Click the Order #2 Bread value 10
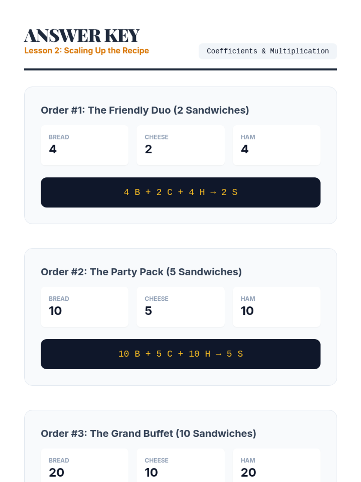This screenshot has width=361, height=482. [55, 311]
